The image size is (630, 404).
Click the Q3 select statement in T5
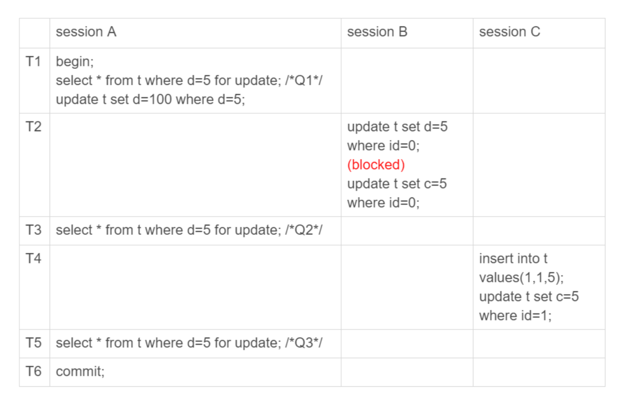pyautogui.click(x=189, y=343)
